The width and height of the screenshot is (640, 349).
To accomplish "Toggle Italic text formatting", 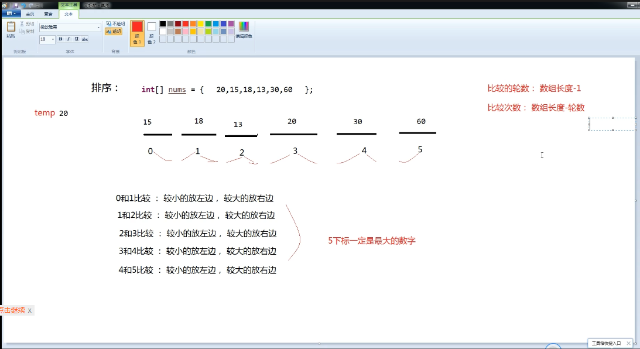I will click(x=68, y=39).
